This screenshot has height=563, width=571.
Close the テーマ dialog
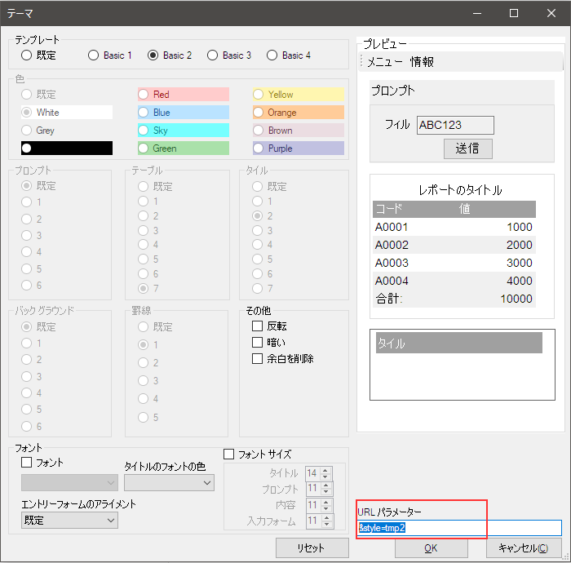click(551, 14)
